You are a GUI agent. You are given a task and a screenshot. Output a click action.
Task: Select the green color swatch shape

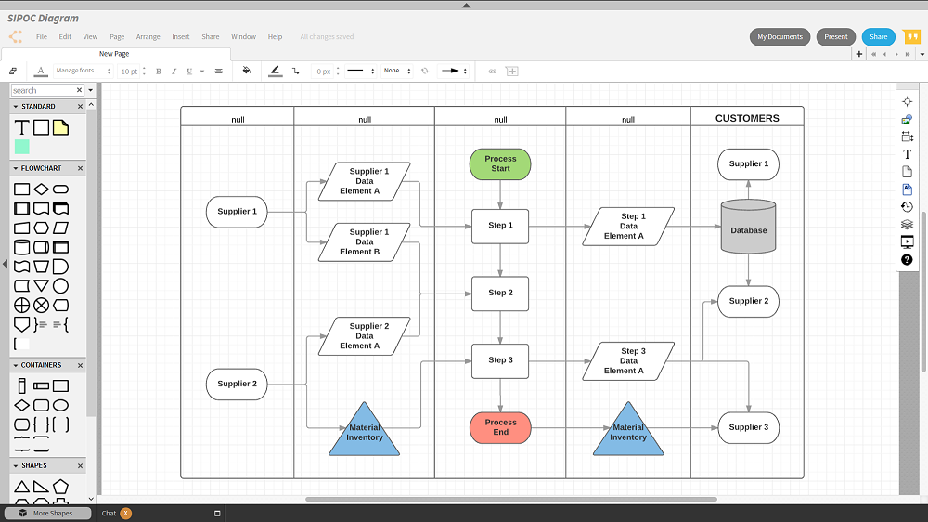click(21, 147)
